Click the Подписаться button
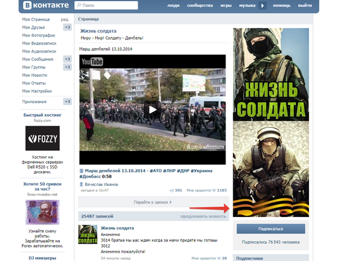Image resolution: width=358 pixels, height=261 pixels. tap(270, 229)
